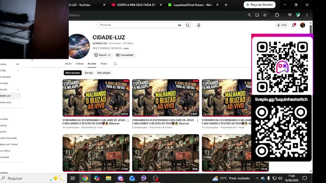The width and height of the screenshot is (326, 183).
Task: Open the Chrome extensions puzzle icon
Action: pos(277,15)
